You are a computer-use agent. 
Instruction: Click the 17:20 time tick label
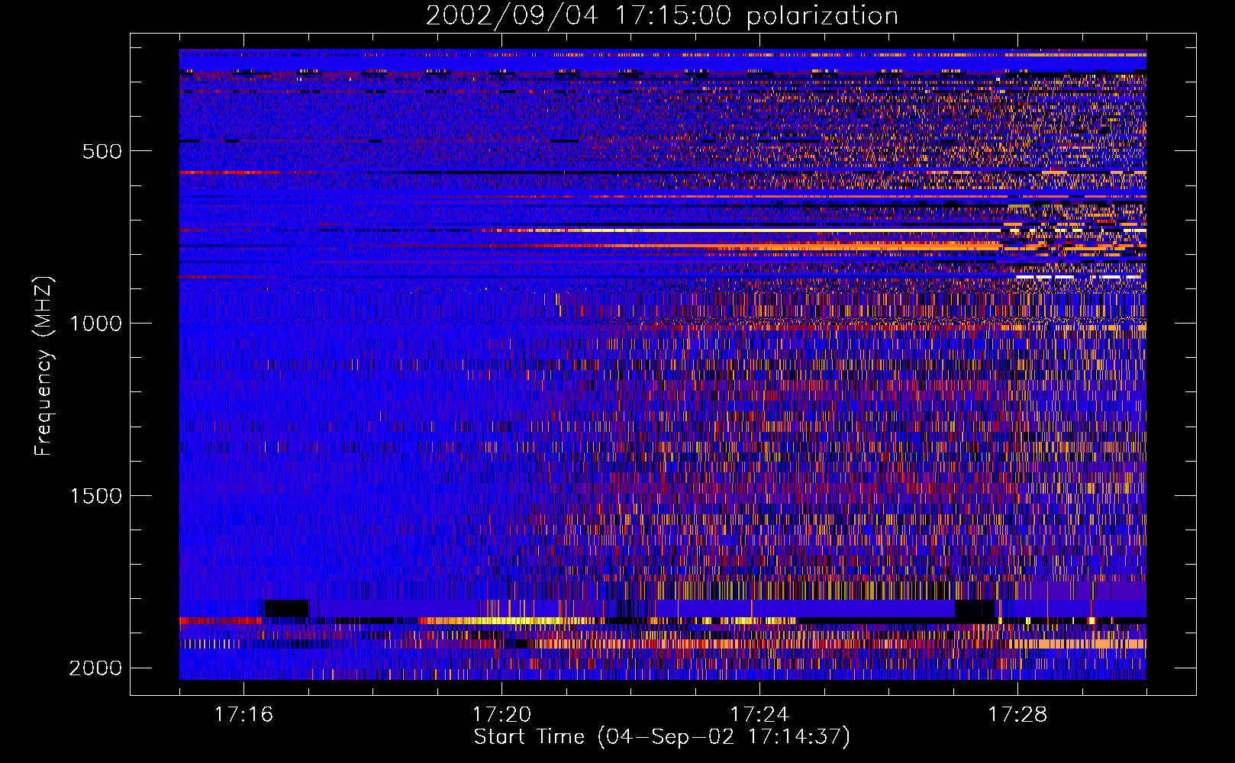click(x=501, y=715)
